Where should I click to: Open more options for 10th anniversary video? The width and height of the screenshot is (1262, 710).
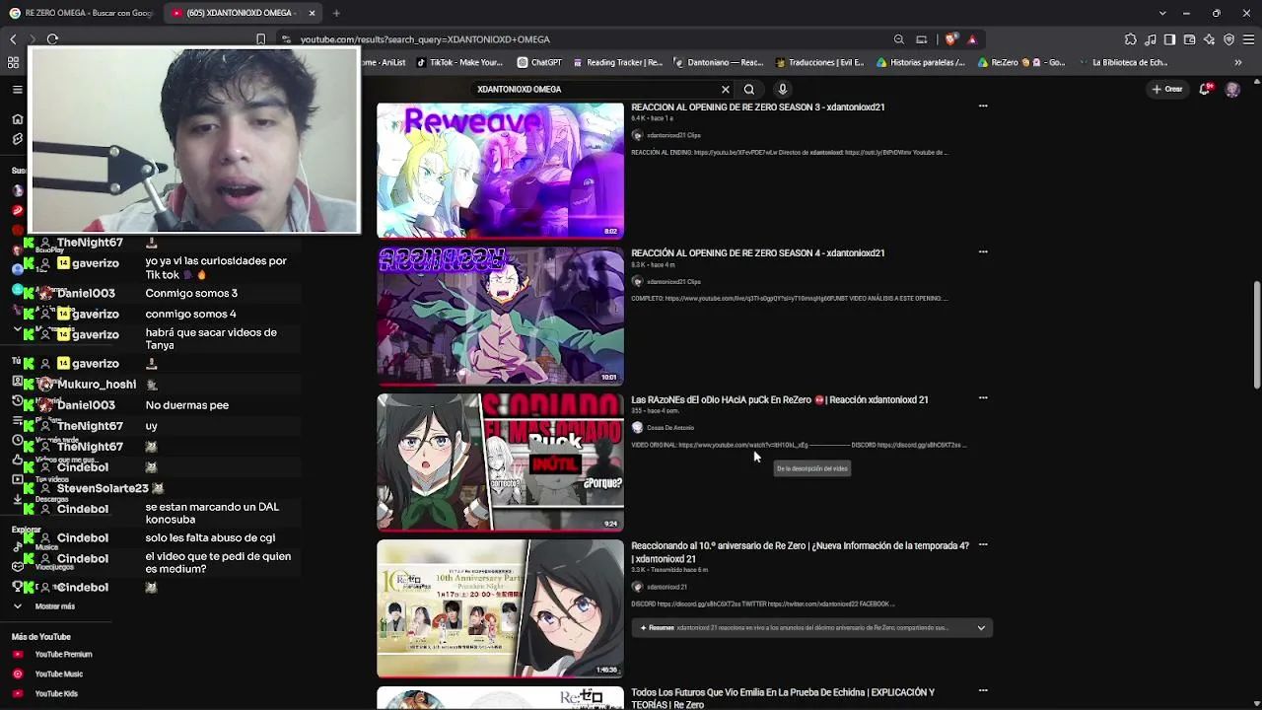(983, 544)
